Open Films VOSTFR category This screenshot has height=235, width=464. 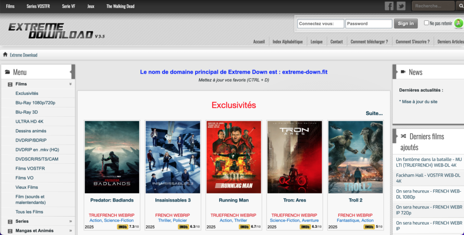(30, 169)
